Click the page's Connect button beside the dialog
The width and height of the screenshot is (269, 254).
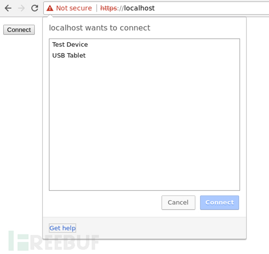pos(19,30)
